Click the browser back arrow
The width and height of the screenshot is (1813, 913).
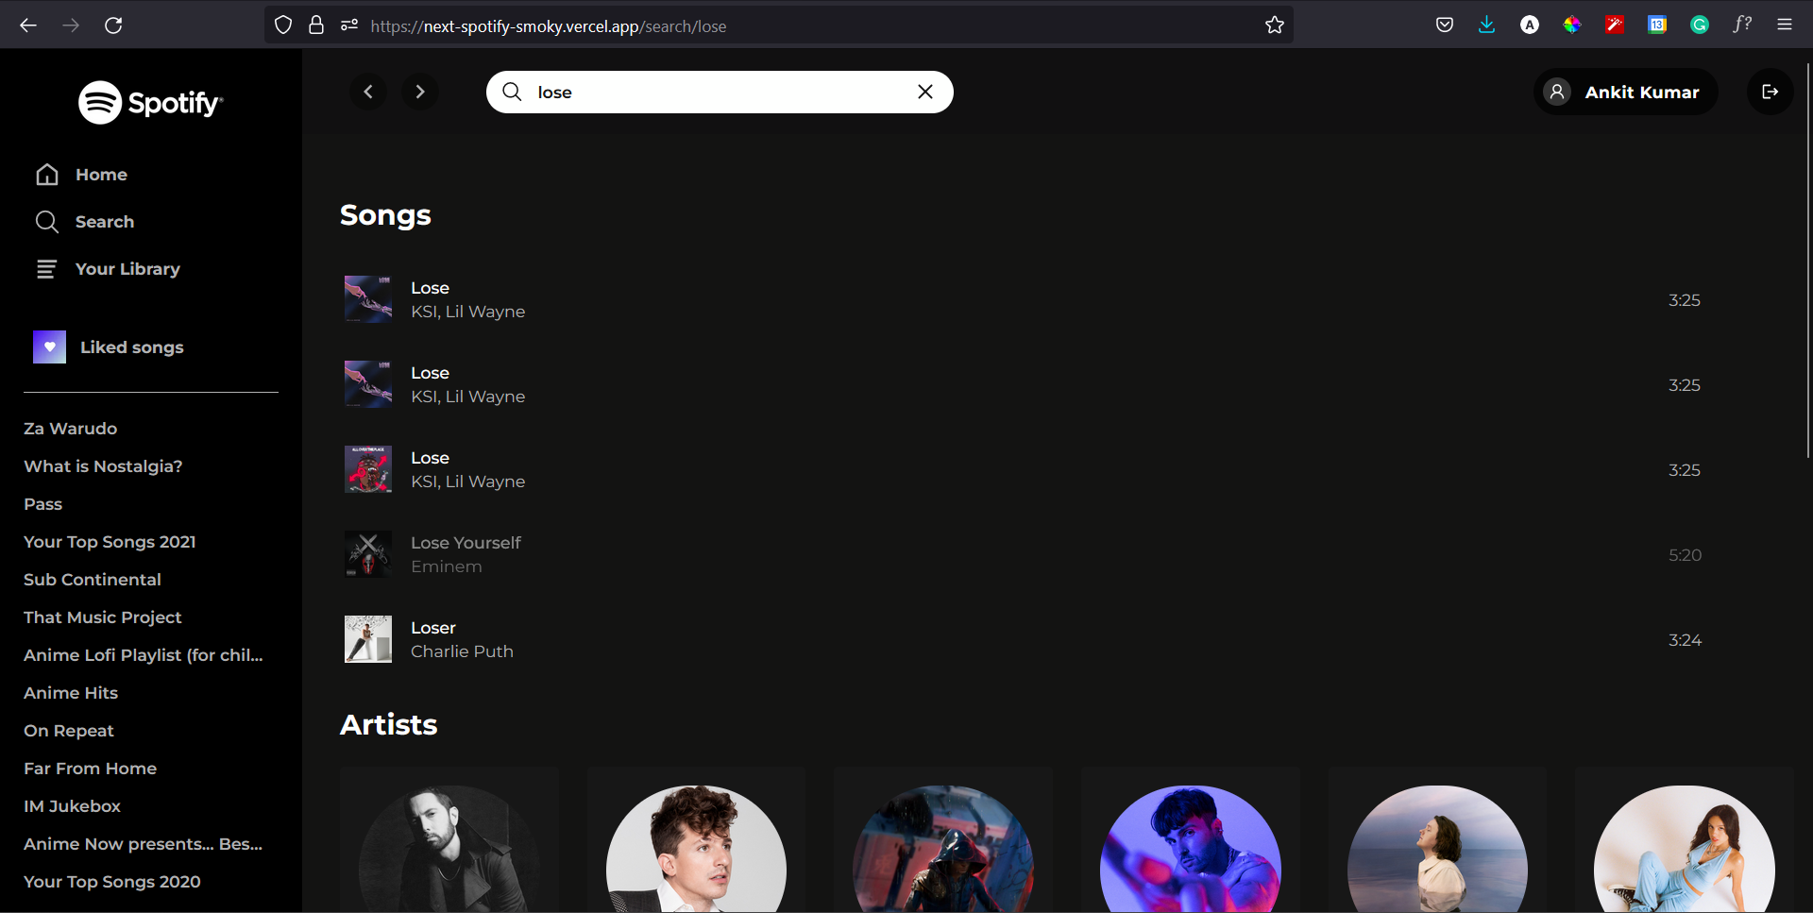[28, 25]
